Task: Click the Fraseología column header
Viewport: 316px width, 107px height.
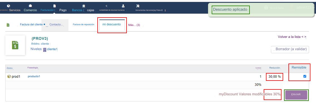Action: [33, 68]
